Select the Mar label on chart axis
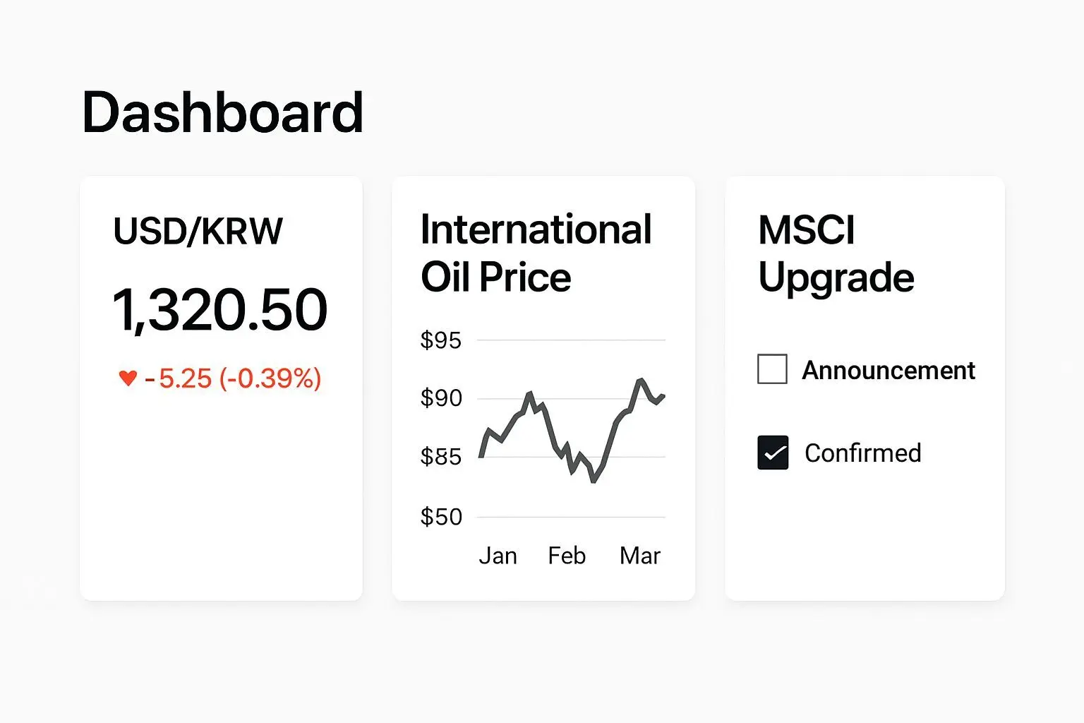This screenshot has height=723, width=1084. (x=639, y=556)
